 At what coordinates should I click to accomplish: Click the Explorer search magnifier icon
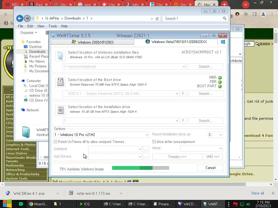(x=225, y=18)
